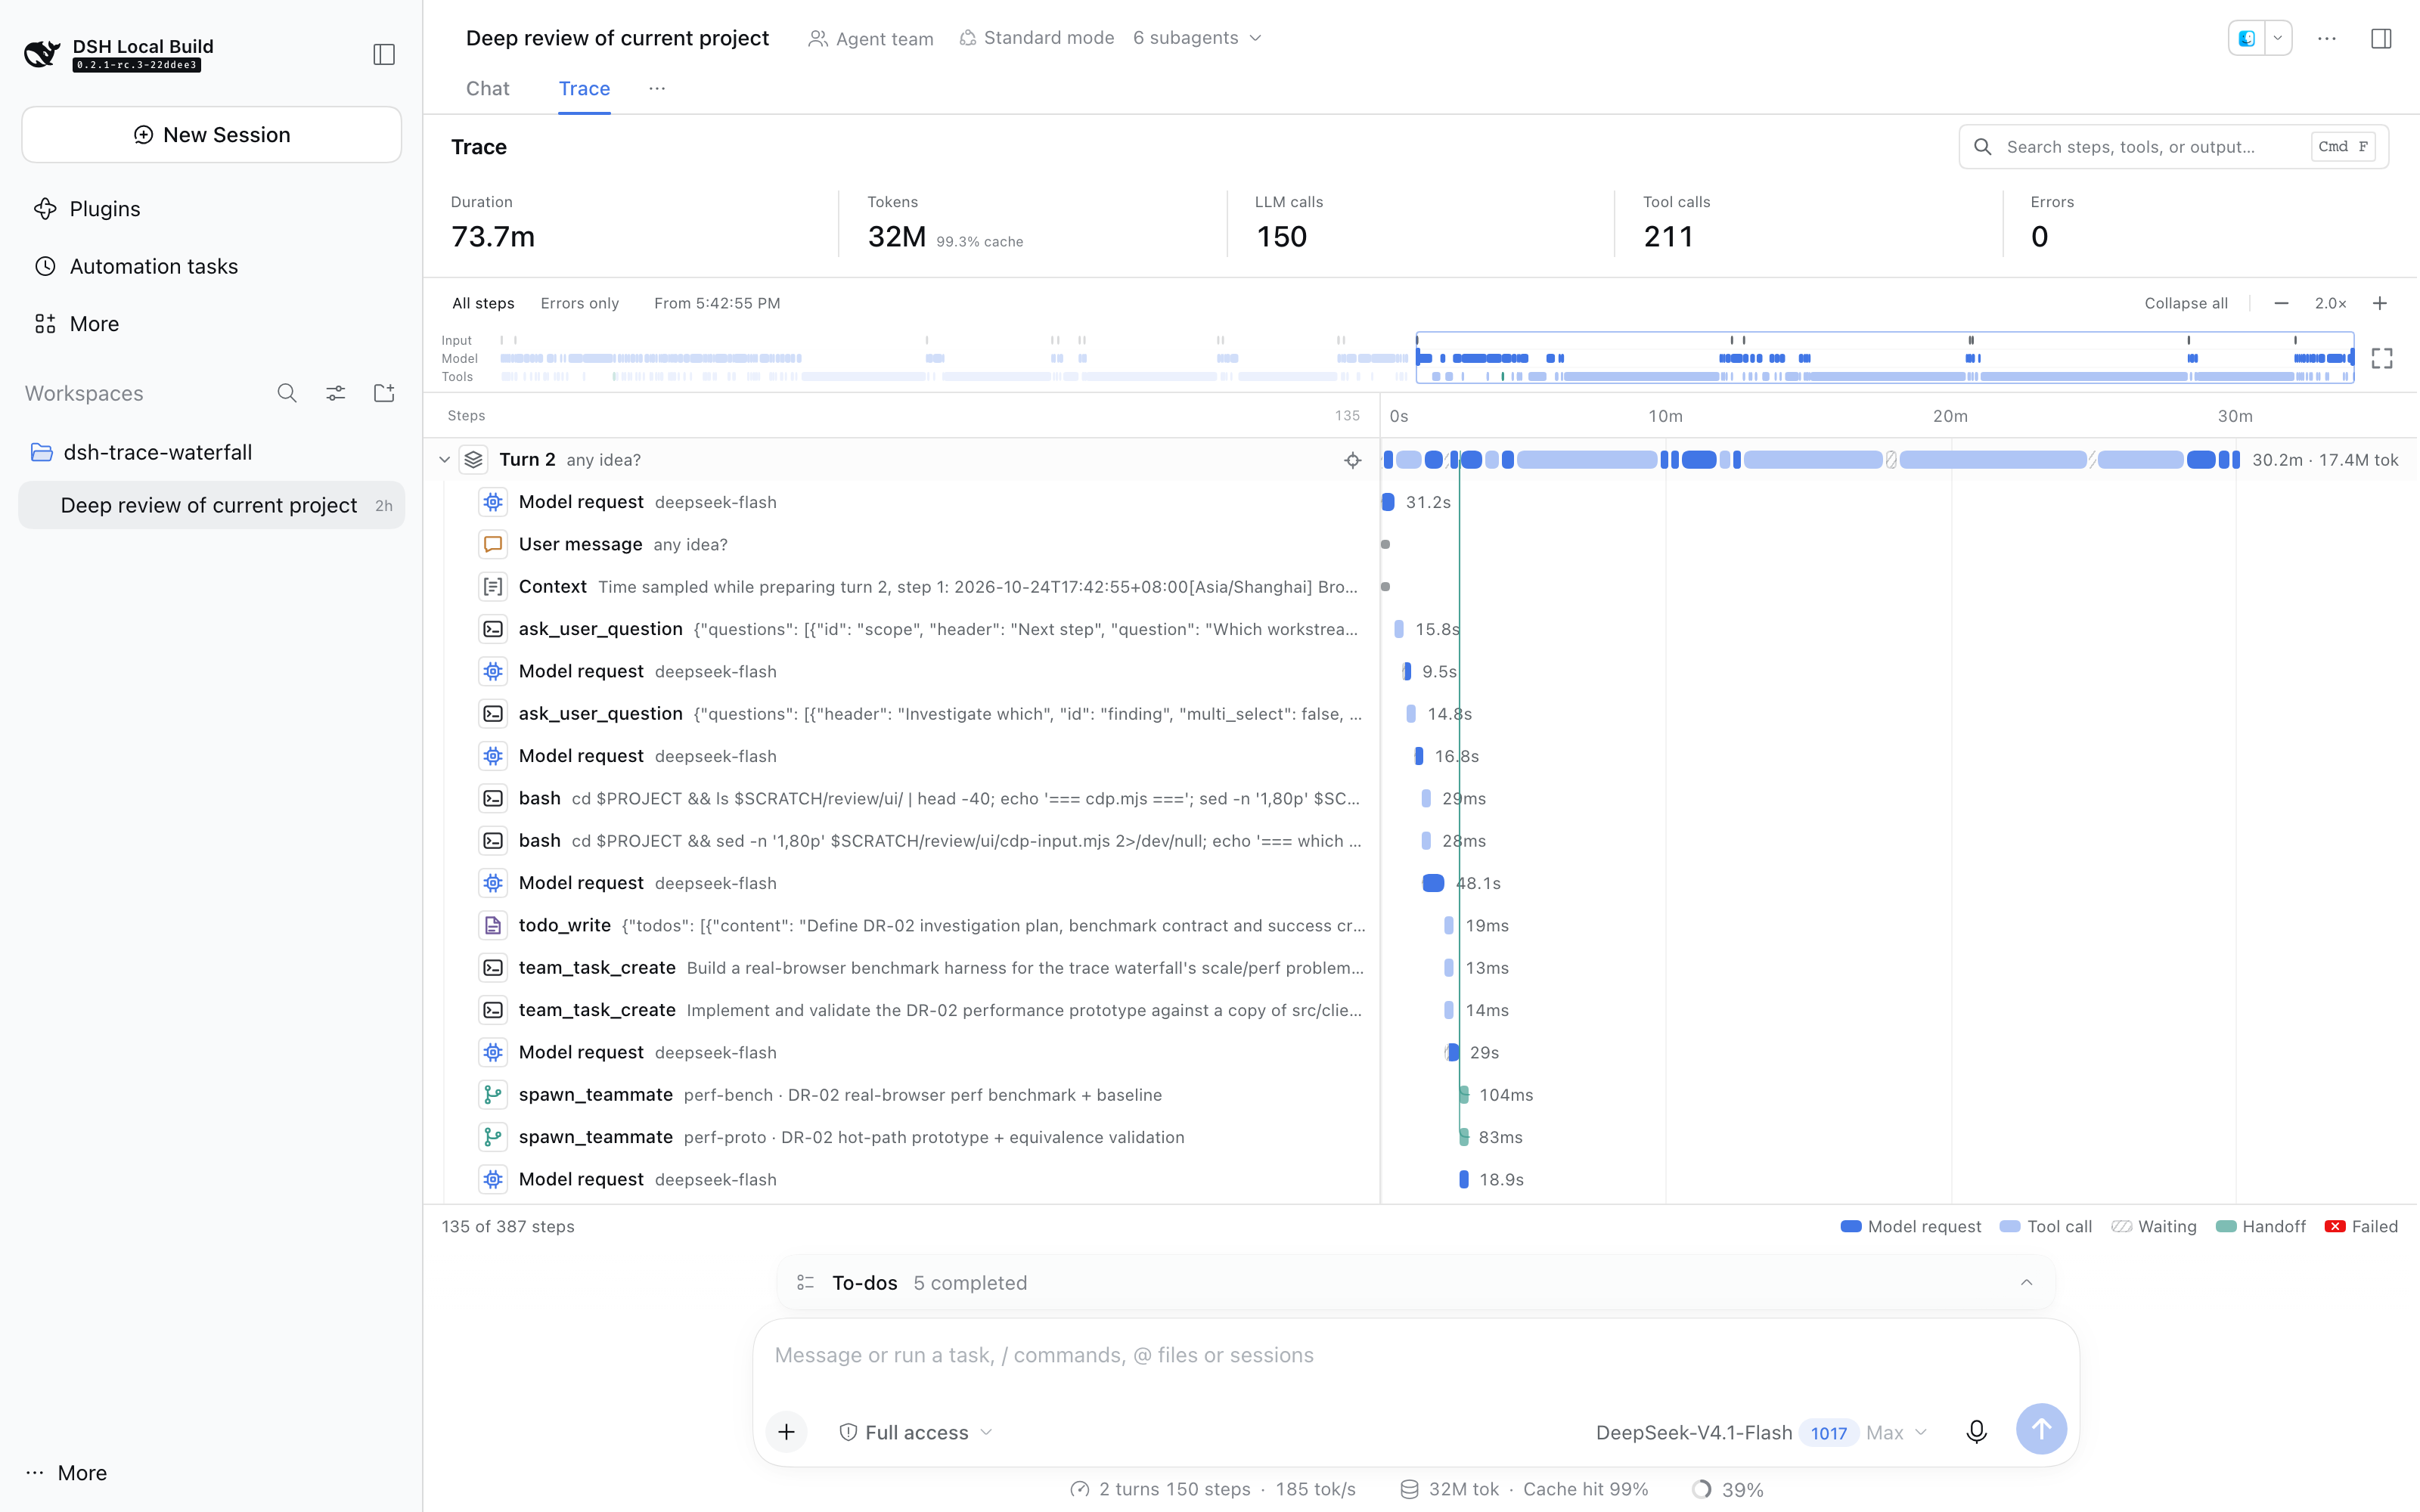Add an attachment with the plus button
The image size is (2420, 1512).
[x=787, y=1432]
